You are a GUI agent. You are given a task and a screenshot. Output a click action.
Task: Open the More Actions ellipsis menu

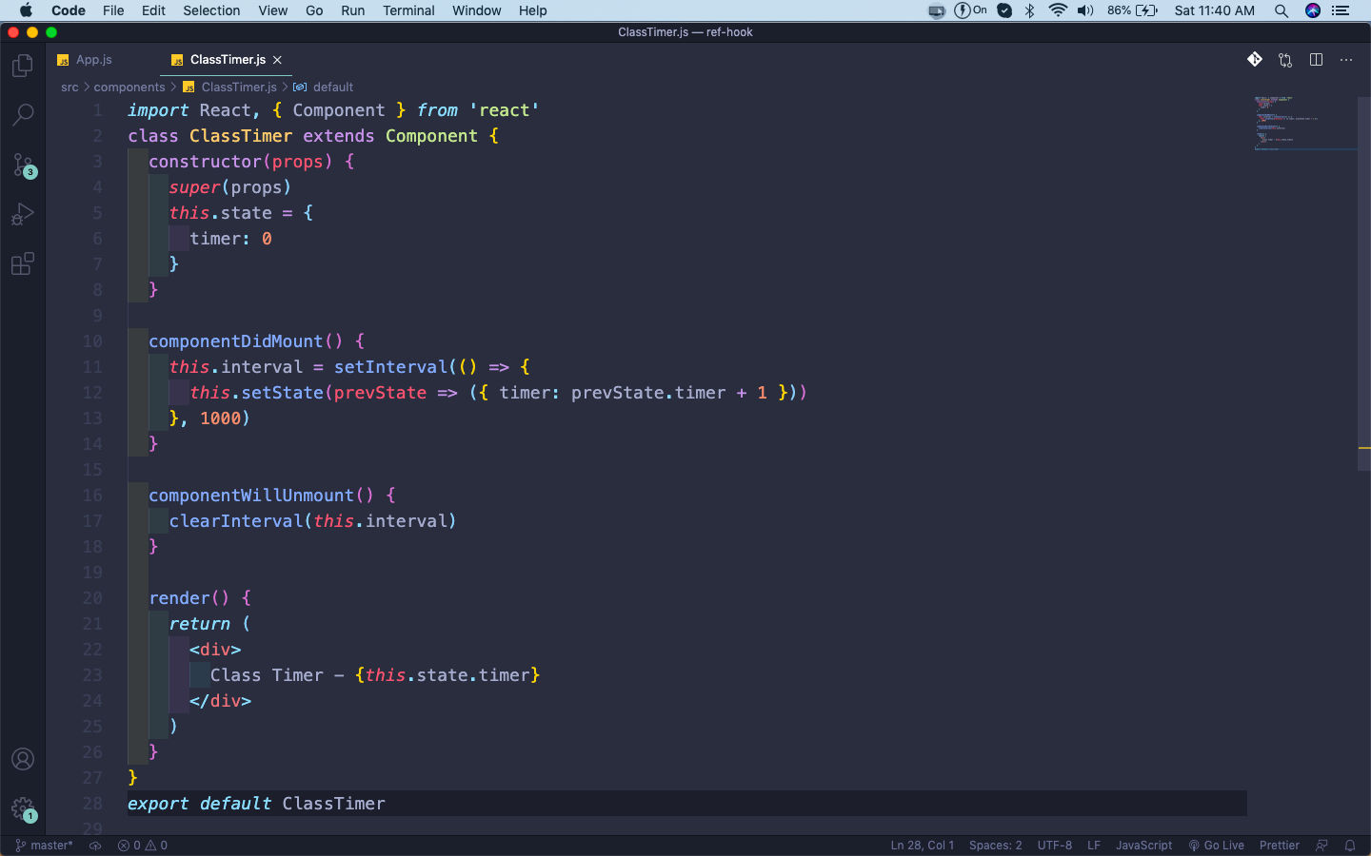pyautogui.click(x=1346, y=60)
